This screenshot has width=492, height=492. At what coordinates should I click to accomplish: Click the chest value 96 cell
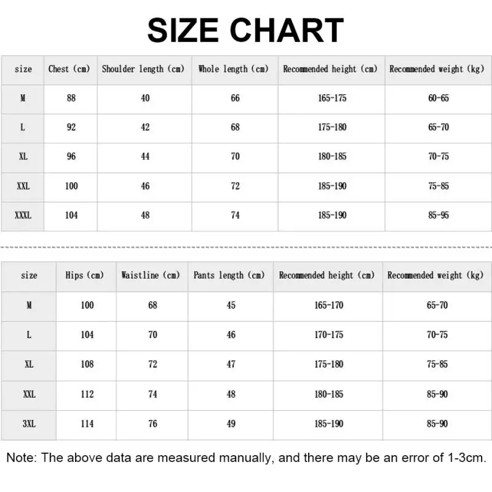point(71,156)
